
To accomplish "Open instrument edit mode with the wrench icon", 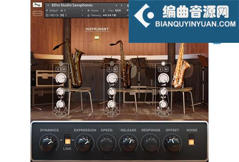I will [38, 5].
